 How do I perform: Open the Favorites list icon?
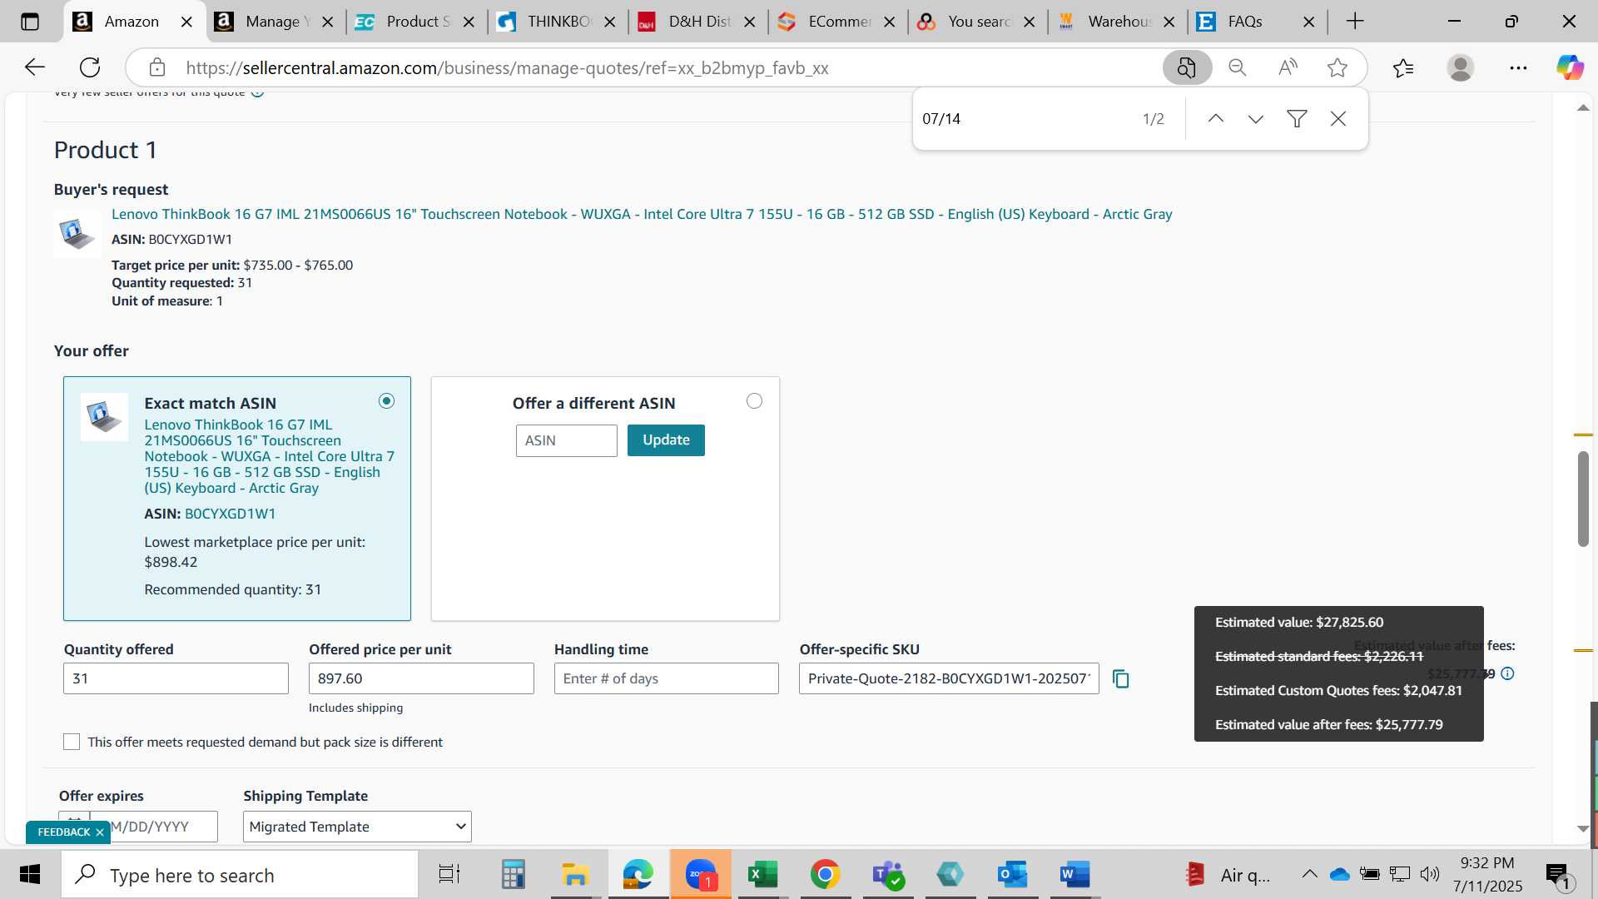[x=1403, y=67]
